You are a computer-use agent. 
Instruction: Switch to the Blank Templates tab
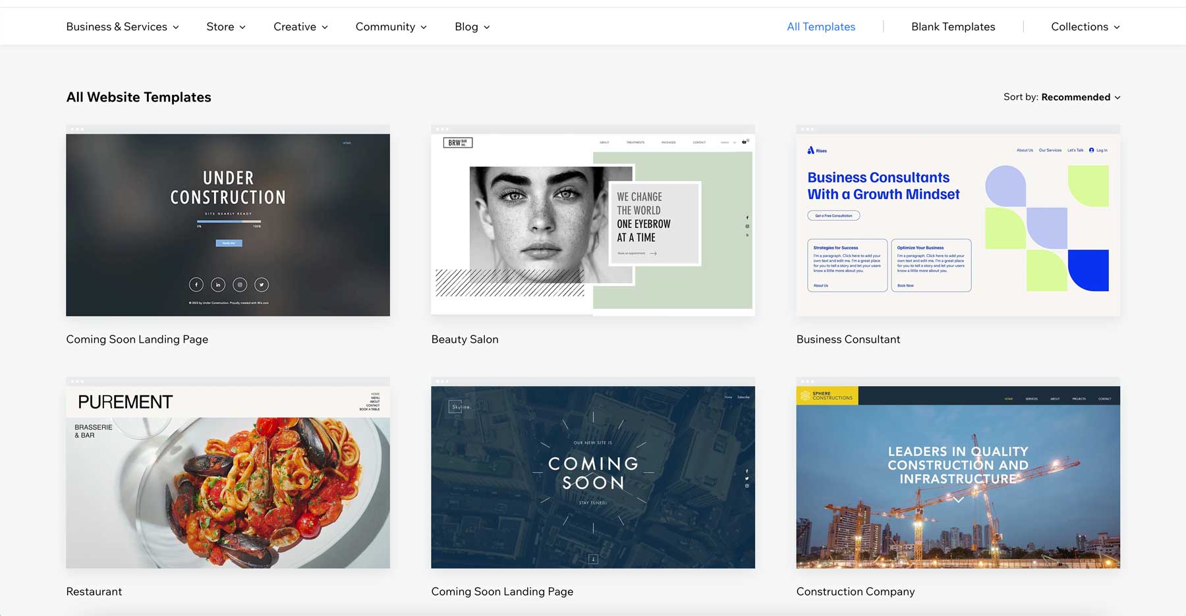pos(953,27)
